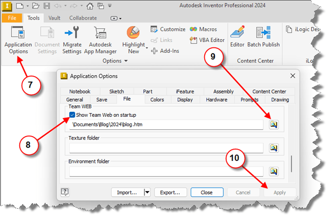Click the iLogic Design icon
The height and width of the screenshot is (215, 327).
click(x=289, y=29)
